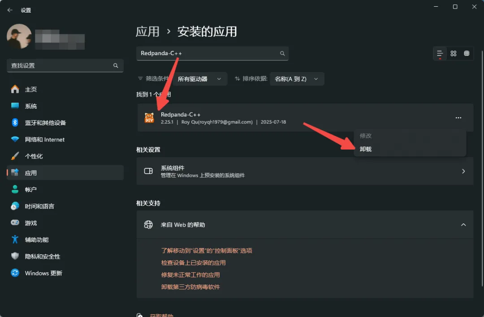Open 时间和语言 in the sidebar
Viewport: 484px width, 317px height.
[x=65, y=206]
